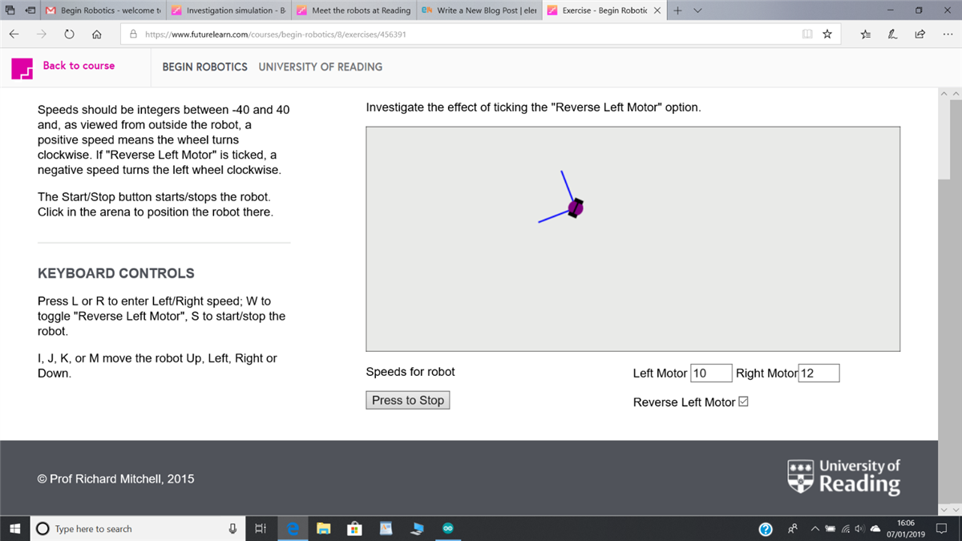The width and height of the screenshot is (962, 541).
Task: Click the Home icon in the browser toolbar
Action: 95,34
